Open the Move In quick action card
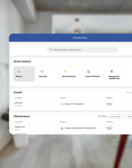The image size is (132, 168). [x=24, y=74]
